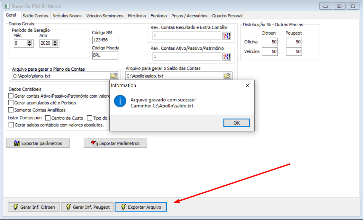Toggle the Tipo do checkbox
The image size is (363, 220).
pos(90,118)
